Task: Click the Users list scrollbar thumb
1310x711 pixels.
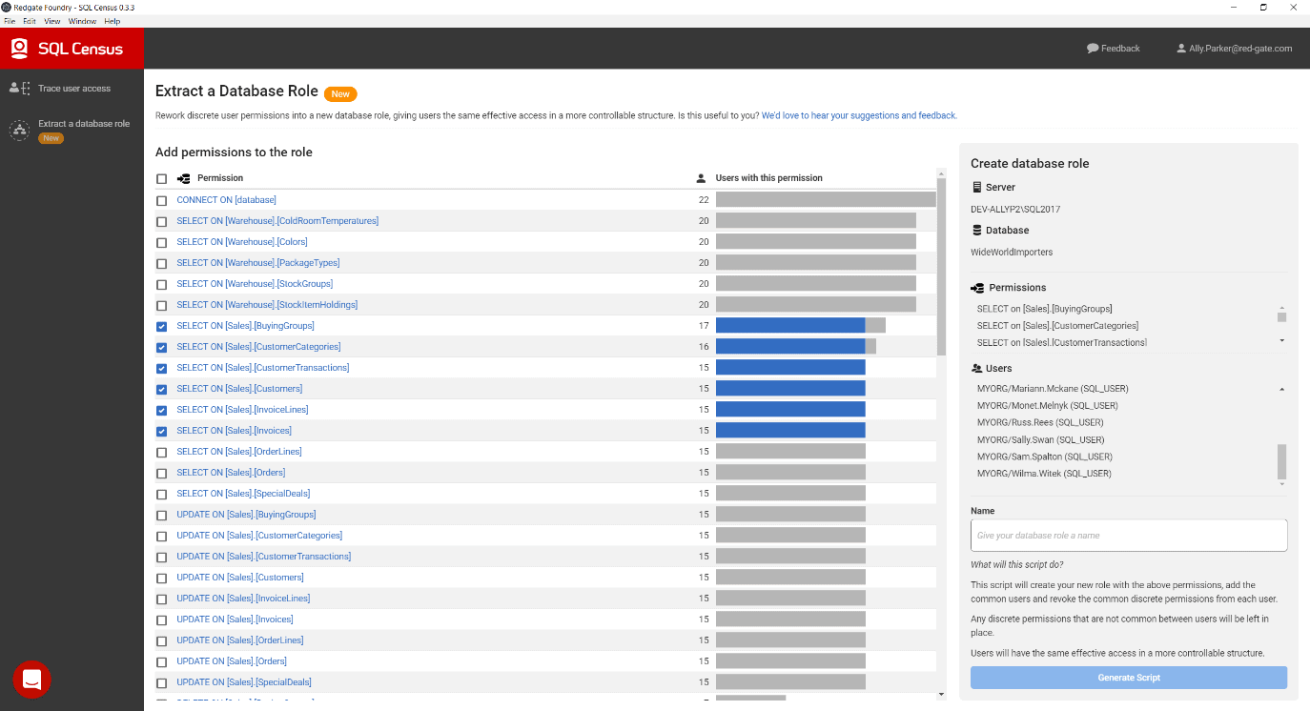Action: pos(1282,461)
